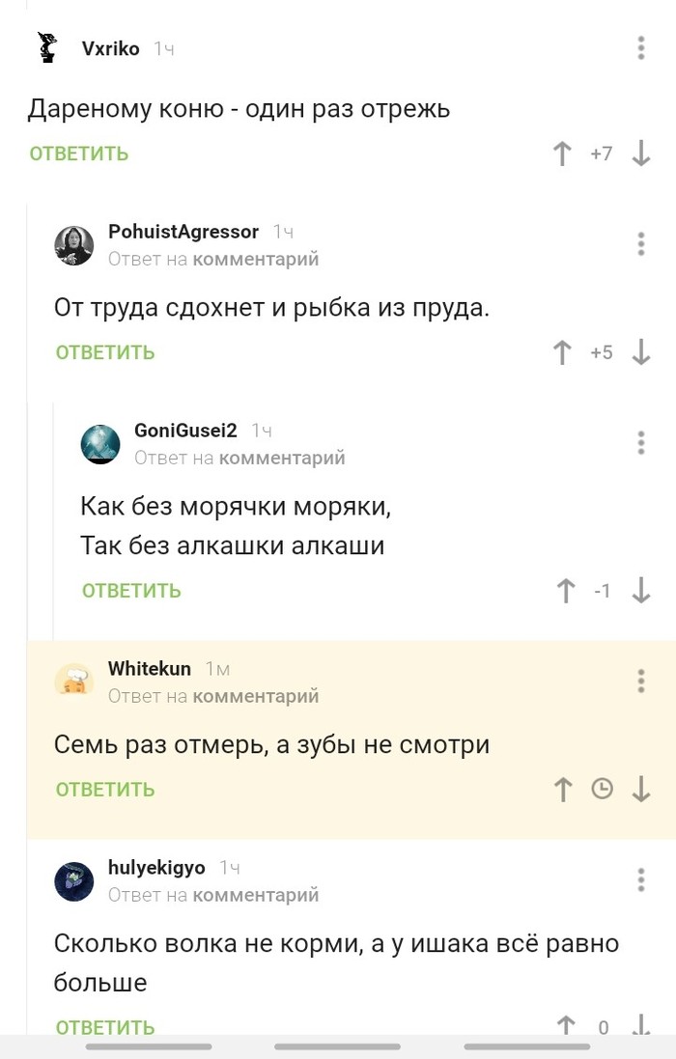Open GoniGusei2's profile by username
Image resolution: width=676 pixels, height=1059 pixels.
pyautogui.click(x=185, y=431)
